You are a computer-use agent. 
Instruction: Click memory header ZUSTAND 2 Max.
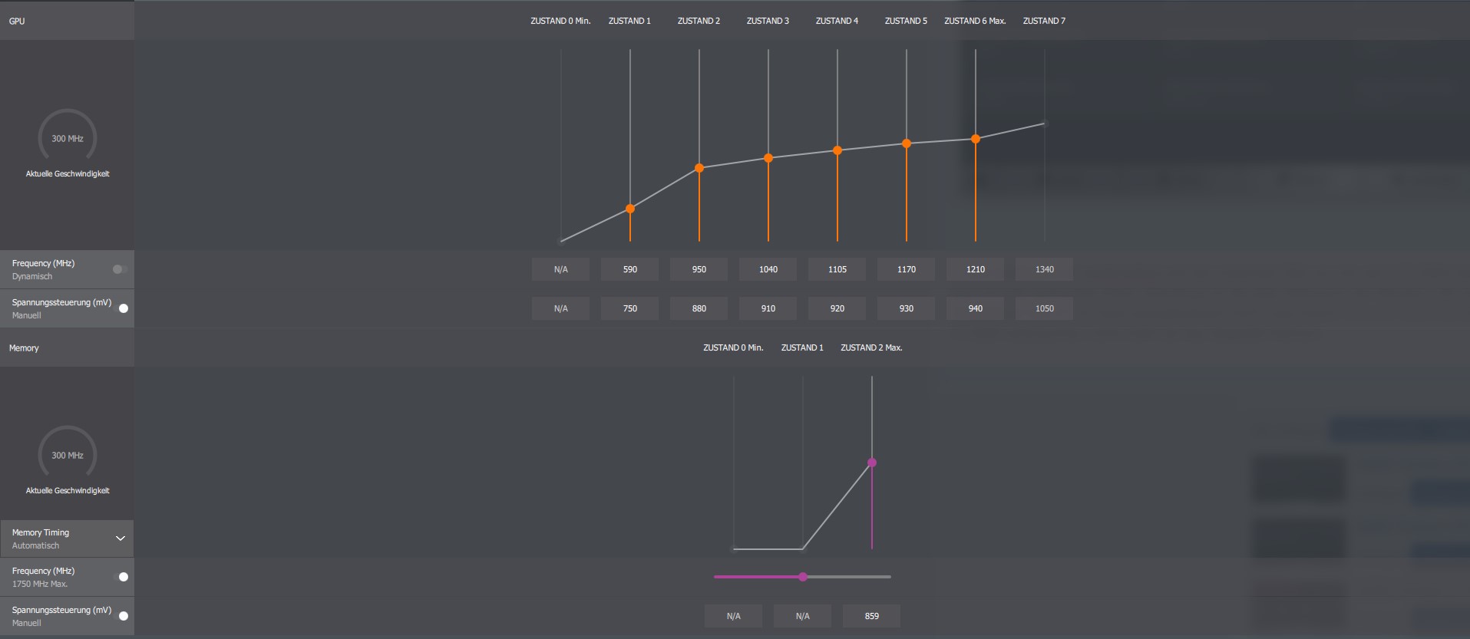[x=871, y=347]
